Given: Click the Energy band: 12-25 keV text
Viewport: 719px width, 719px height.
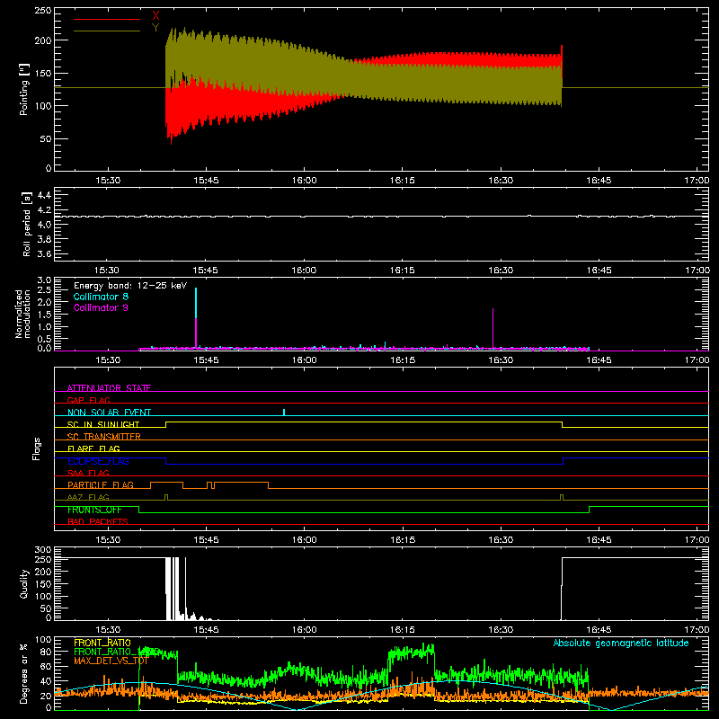Looking at the screenshot, I should pos(130,286).
